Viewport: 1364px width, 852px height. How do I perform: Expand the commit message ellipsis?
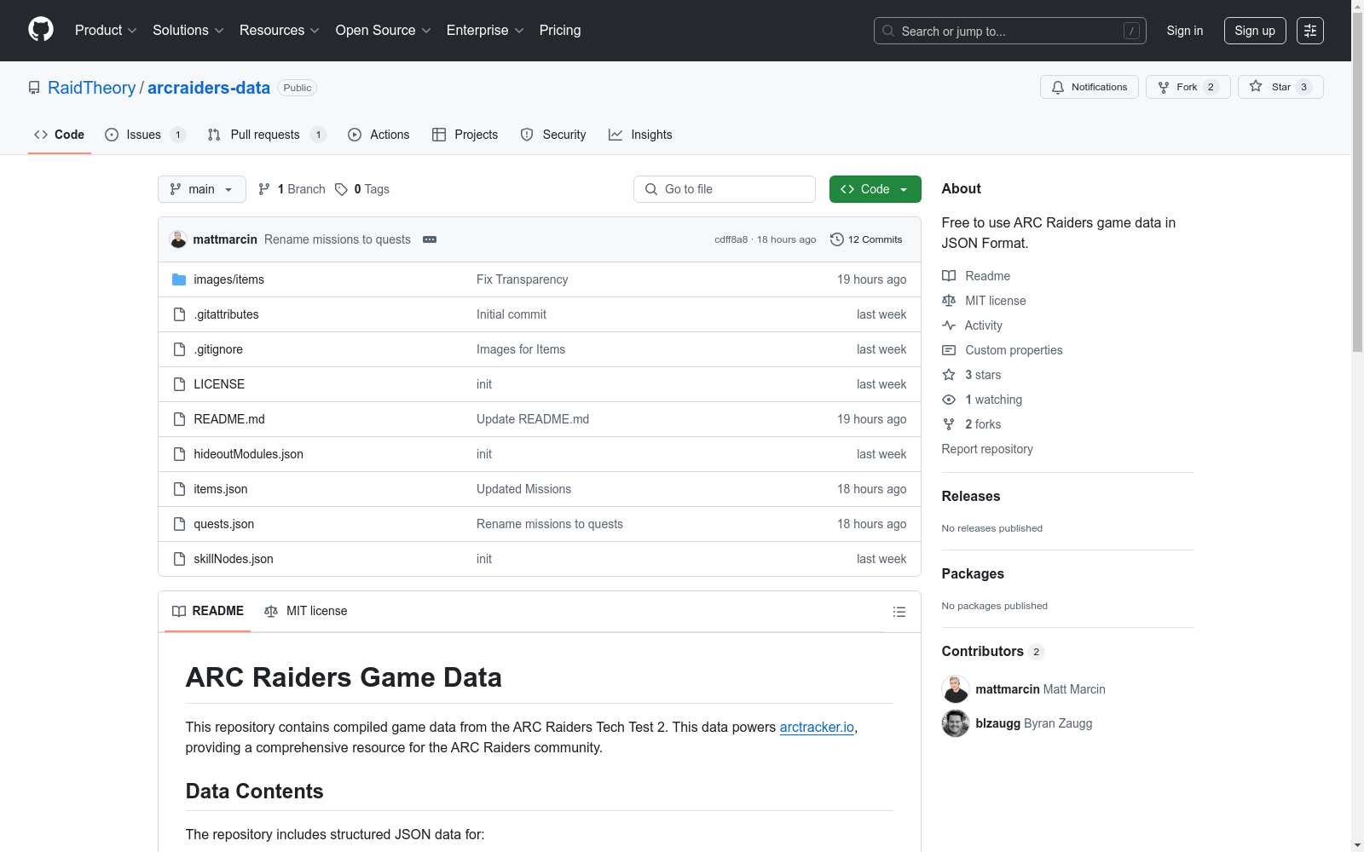point(430,239)
